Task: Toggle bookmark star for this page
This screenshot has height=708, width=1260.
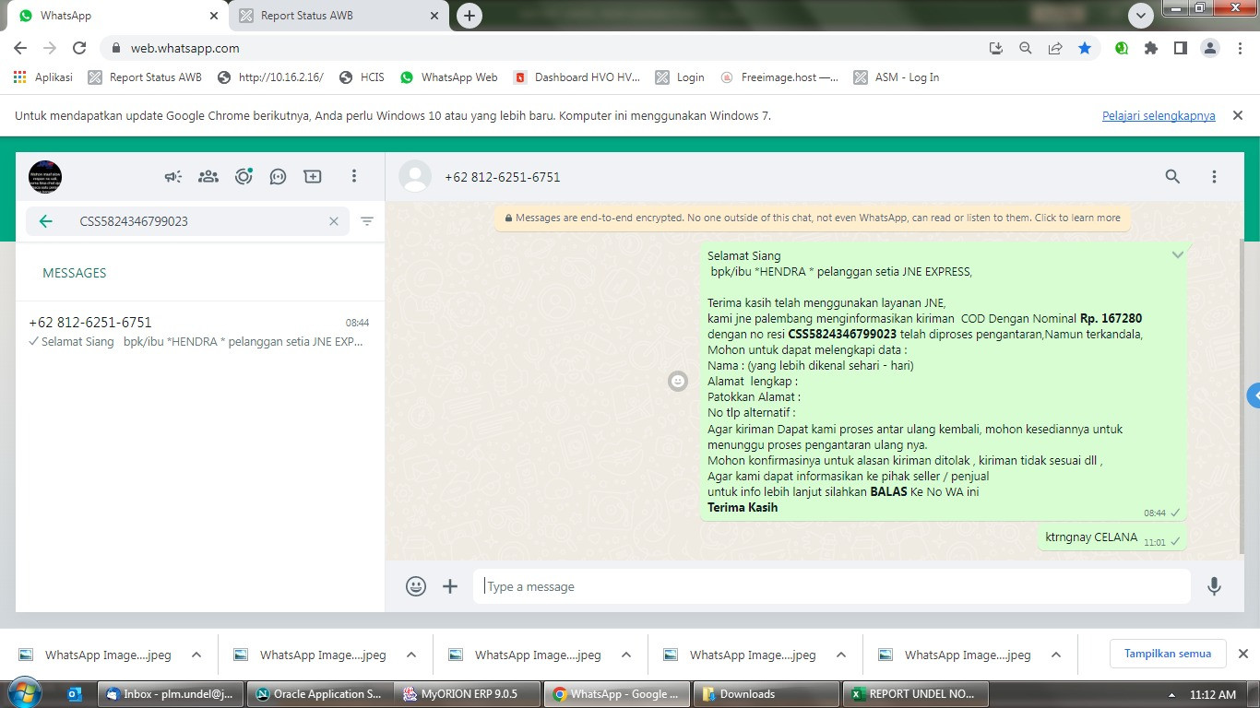Action: point(1085,48)
